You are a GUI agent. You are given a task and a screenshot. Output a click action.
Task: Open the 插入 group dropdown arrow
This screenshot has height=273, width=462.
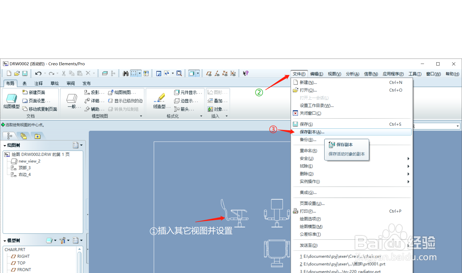click(226, 116)
